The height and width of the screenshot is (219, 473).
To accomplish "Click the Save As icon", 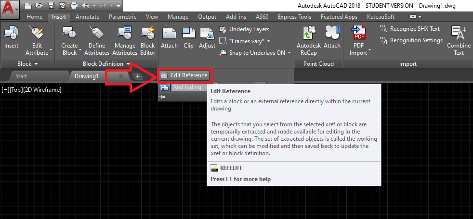I will click(x=63, y=5).
